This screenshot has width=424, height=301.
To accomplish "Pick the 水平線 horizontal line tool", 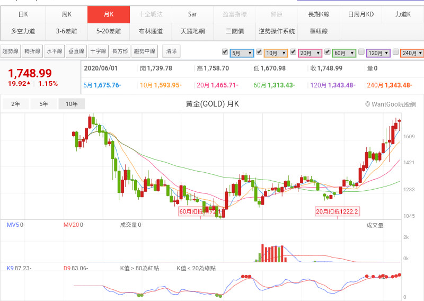I will (x=54, y=51).
